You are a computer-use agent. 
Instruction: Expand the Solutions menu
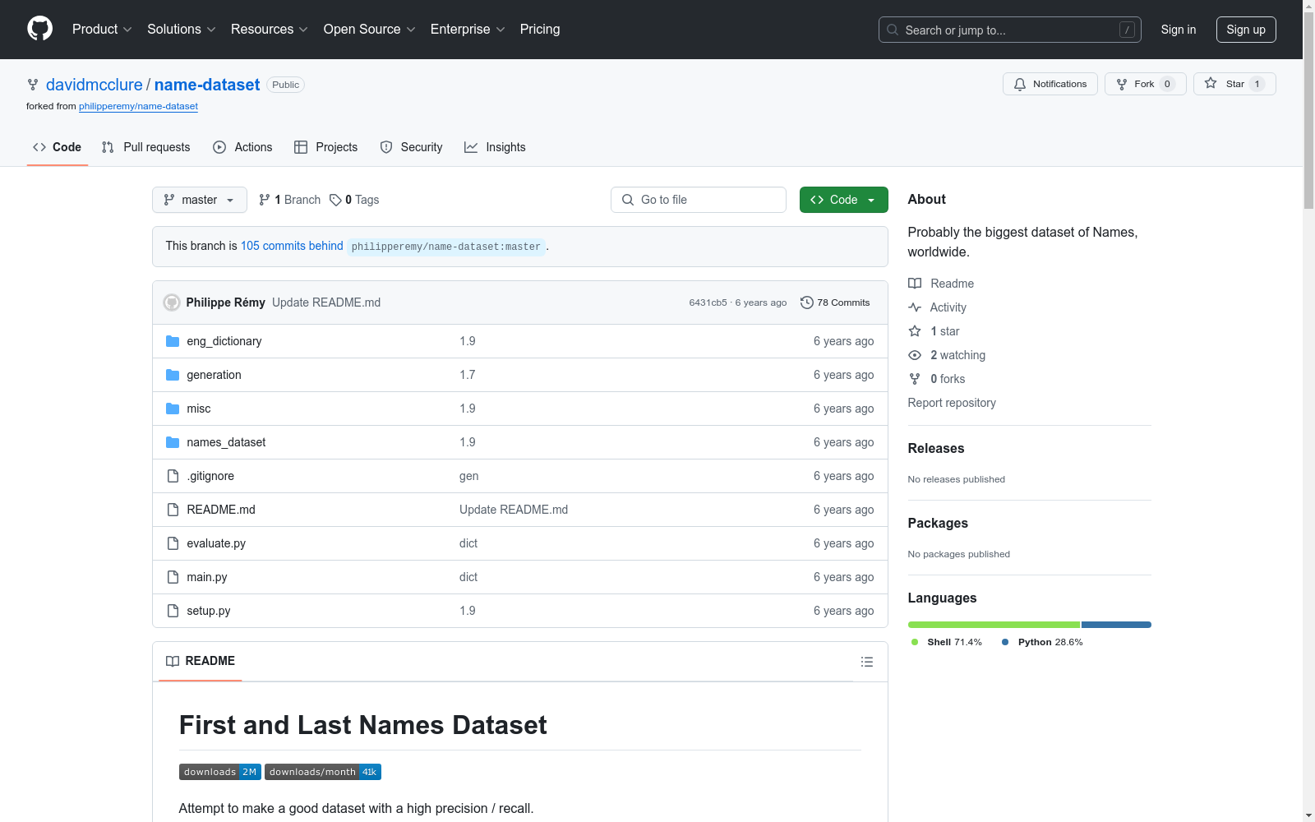tap(182, 30)
